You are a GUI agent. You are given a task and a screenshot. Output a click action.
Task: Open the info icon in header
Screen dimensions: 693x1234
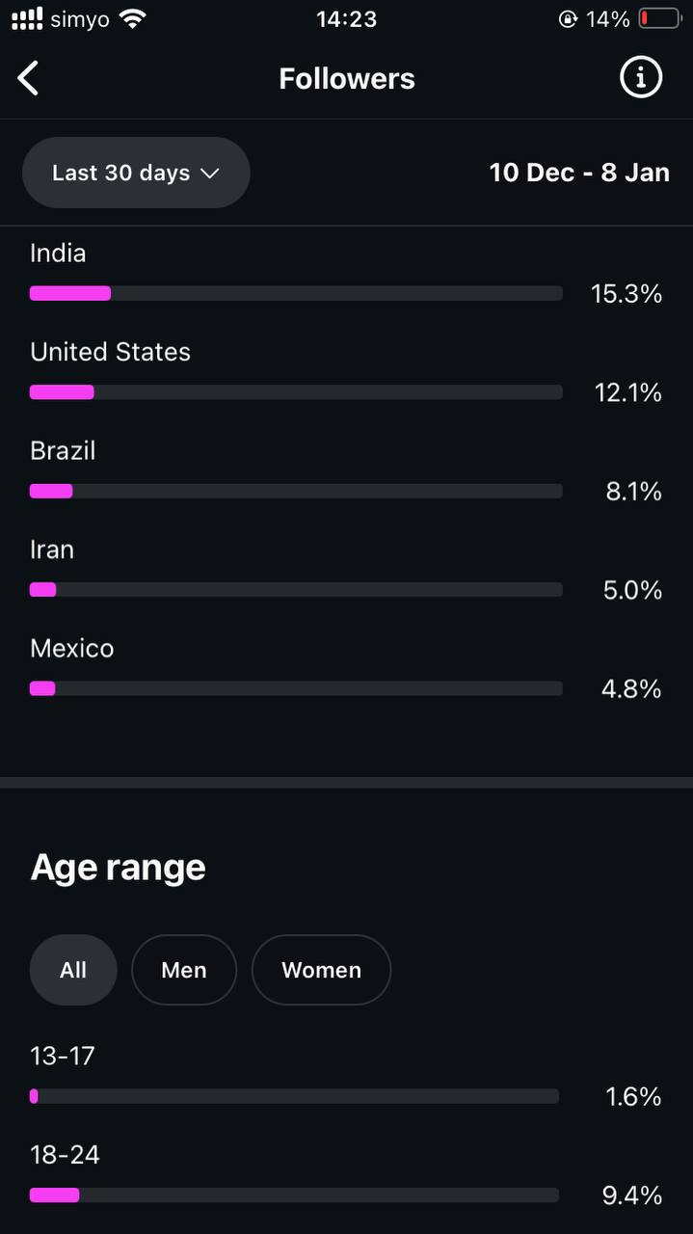click(x=641, y=77)
